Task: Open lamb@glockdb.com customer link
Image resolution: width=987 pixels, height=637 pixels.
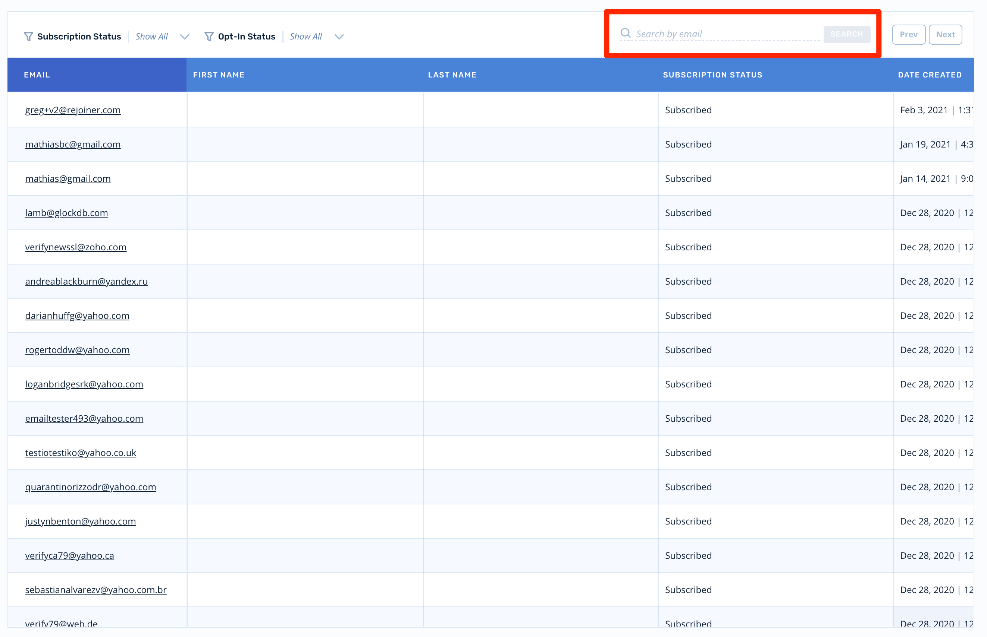Action: (x=67, y=213)
